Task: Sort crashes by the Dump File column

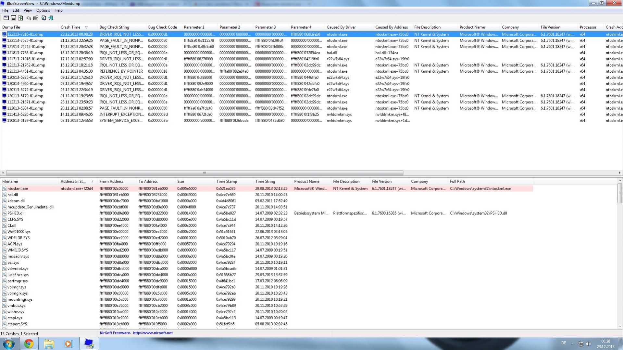Action: [29, 27]
